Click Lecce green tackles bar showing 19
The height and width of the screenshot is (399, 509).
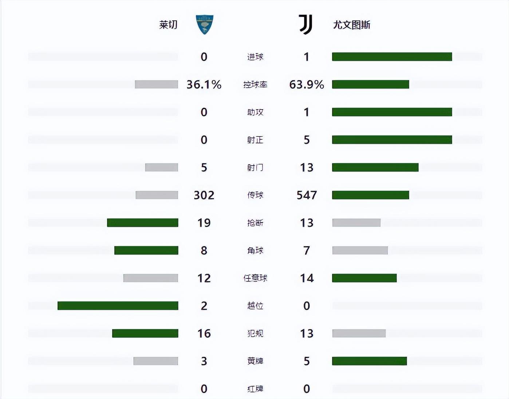[x=142, y=223]
